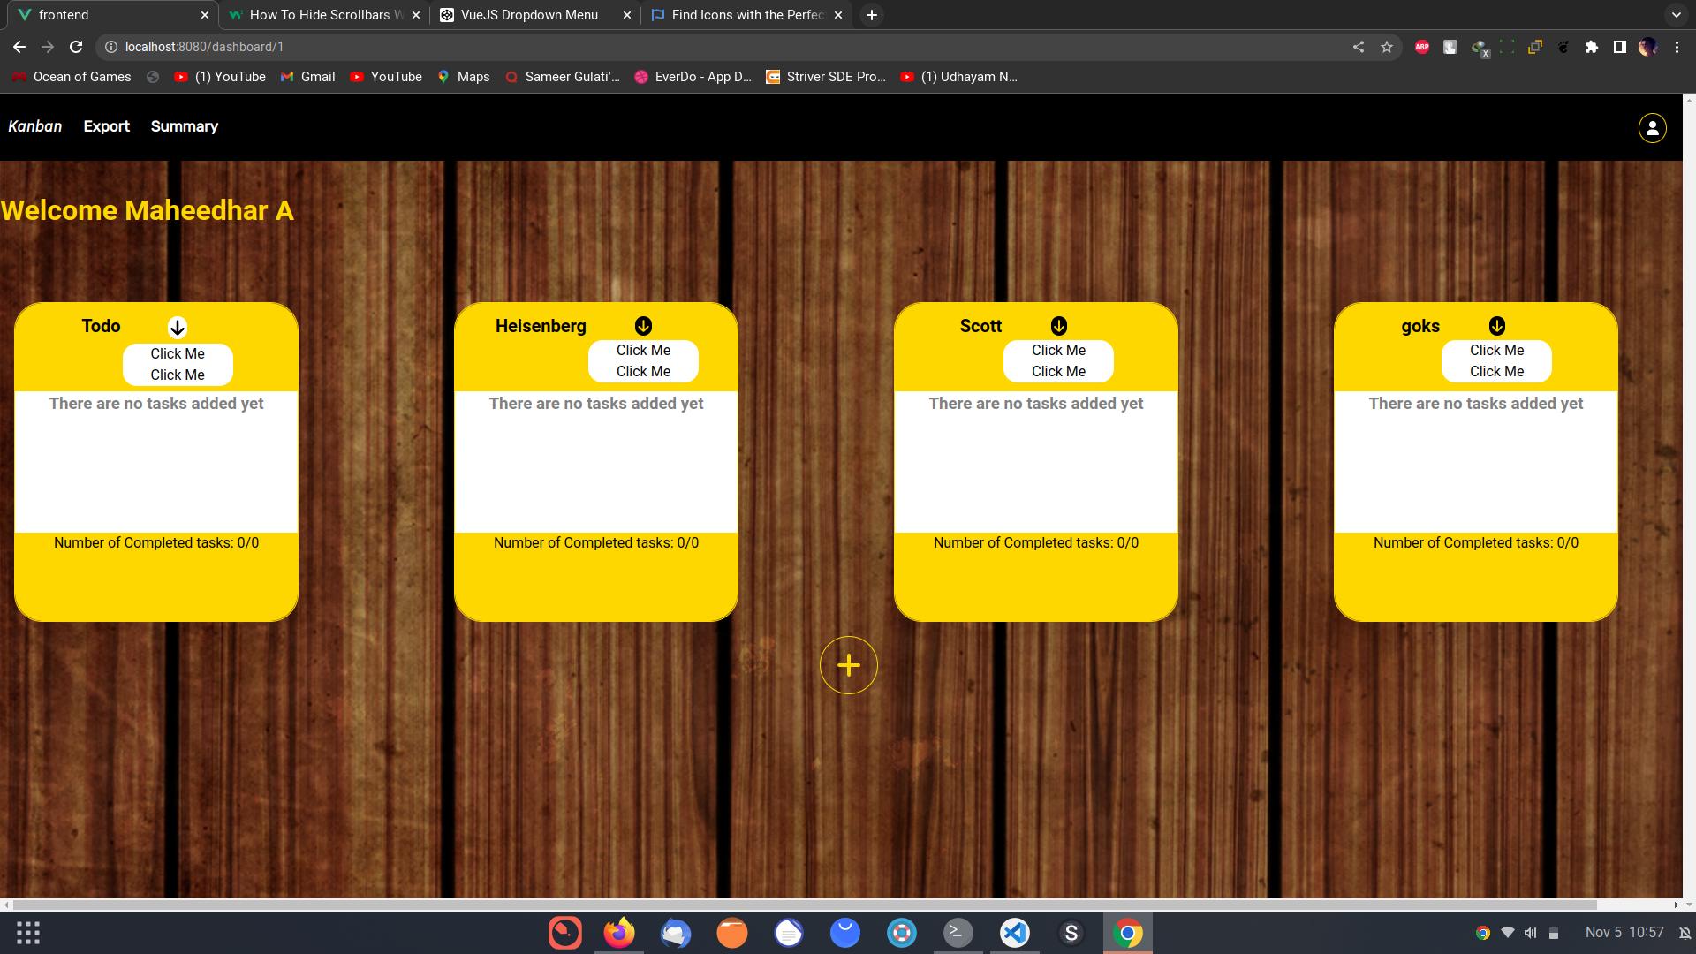
Task: Click the download icon on Todo column
Action: point(177,326)
